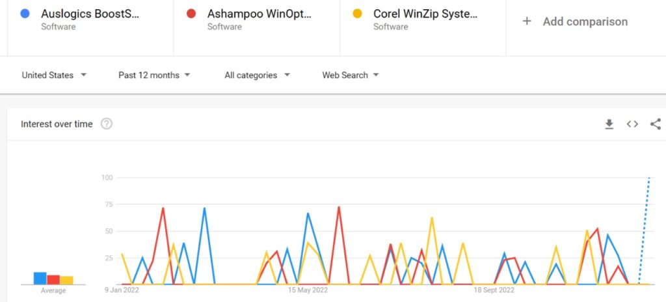Edit the Corel WinZip System search term
Screen dimensions: 666x302
tap(425, 14)
